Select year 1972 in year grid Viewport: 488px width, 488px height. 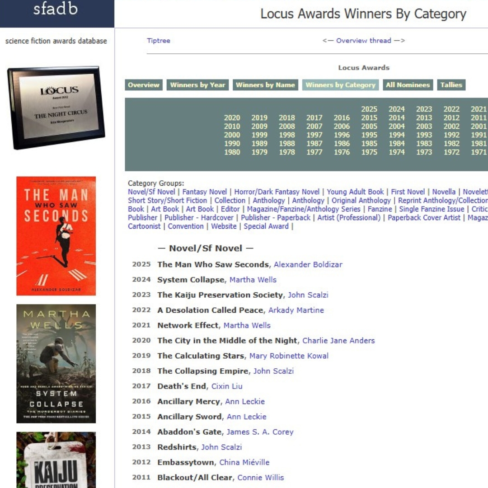click(x=451, y=152)
